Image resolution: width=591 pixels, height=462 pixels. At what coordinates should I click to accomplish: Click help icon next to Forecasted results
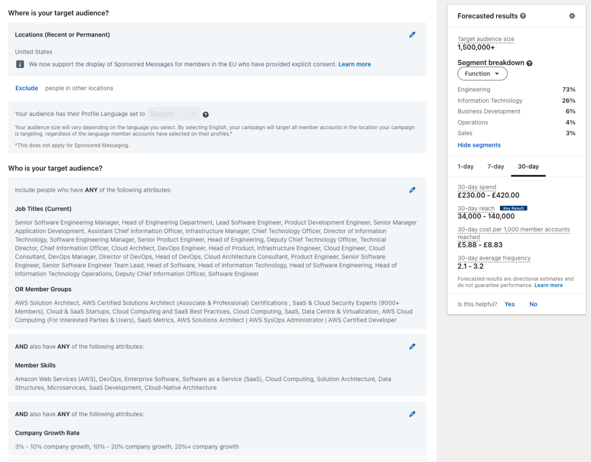523,16
